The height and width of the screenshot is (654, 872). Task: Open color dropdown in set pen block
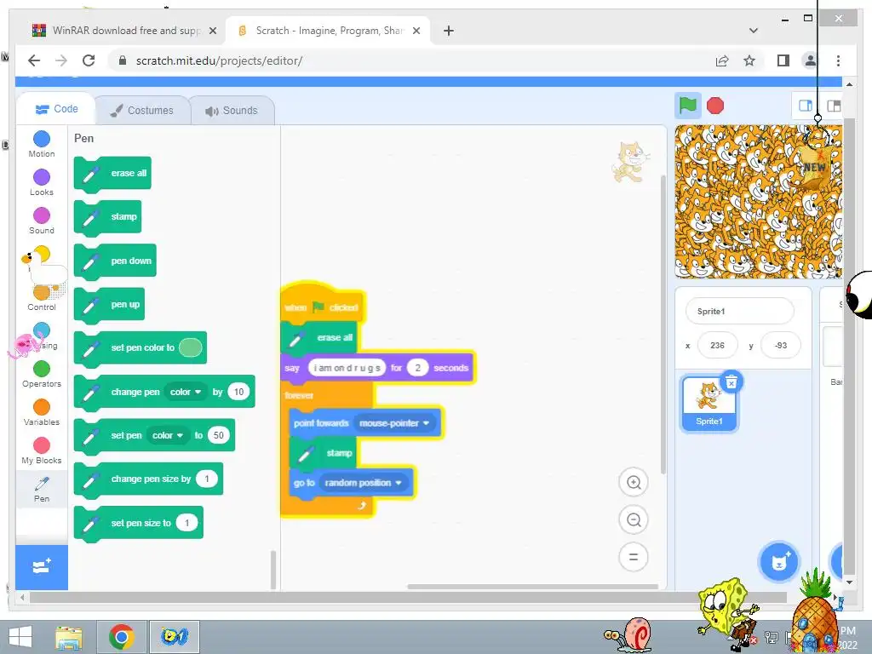(168, 435)
